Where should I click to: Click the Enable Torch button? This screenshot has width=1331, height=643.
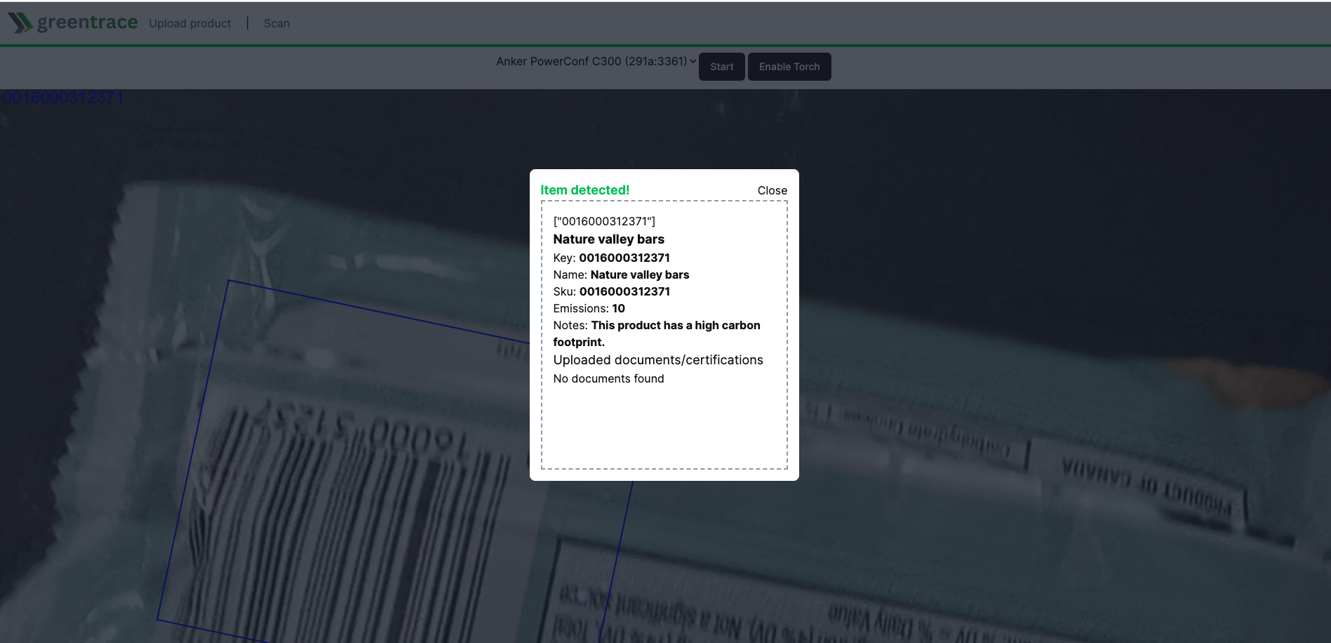(789, 67)
